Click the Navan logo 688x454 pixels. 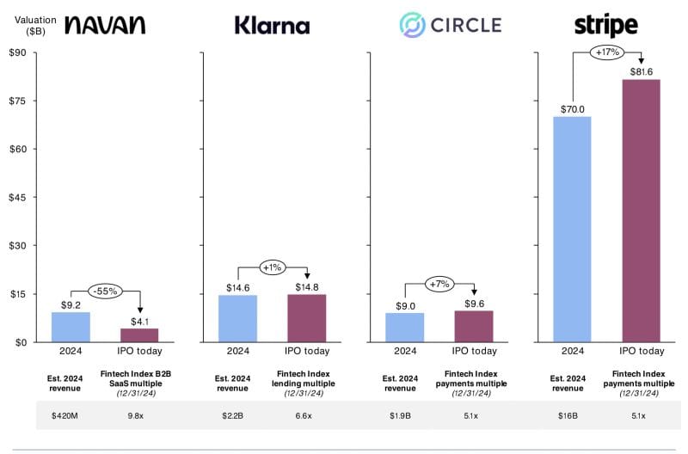pyautogui.click(x=105, y=25)
